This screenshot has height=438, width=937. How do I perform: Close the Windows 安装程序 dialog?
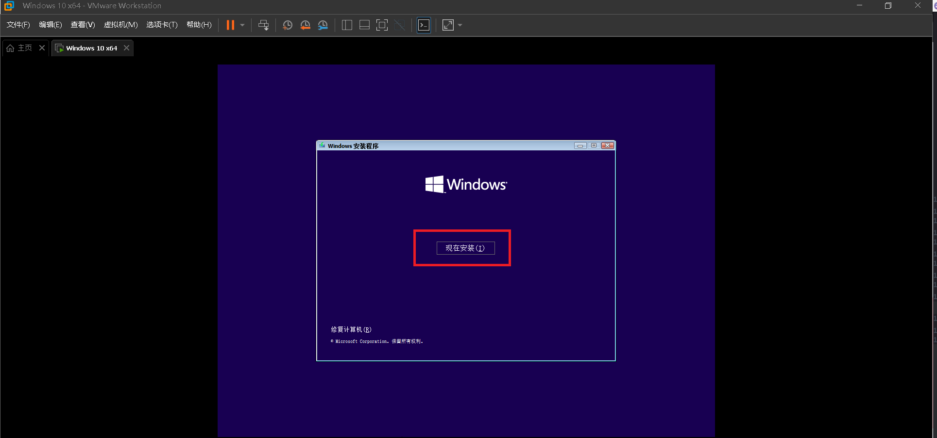pyautogui.click(x=608, y=146)
